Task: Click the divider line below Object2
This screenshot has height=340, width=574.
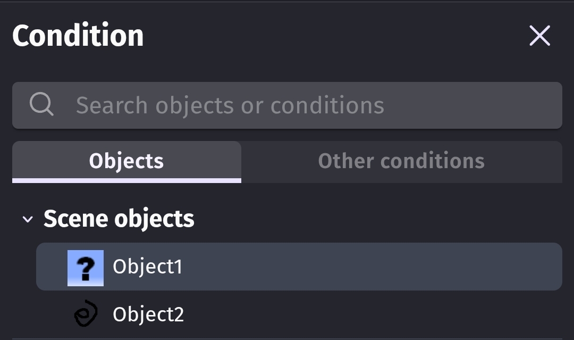Action: coord(287,338)
